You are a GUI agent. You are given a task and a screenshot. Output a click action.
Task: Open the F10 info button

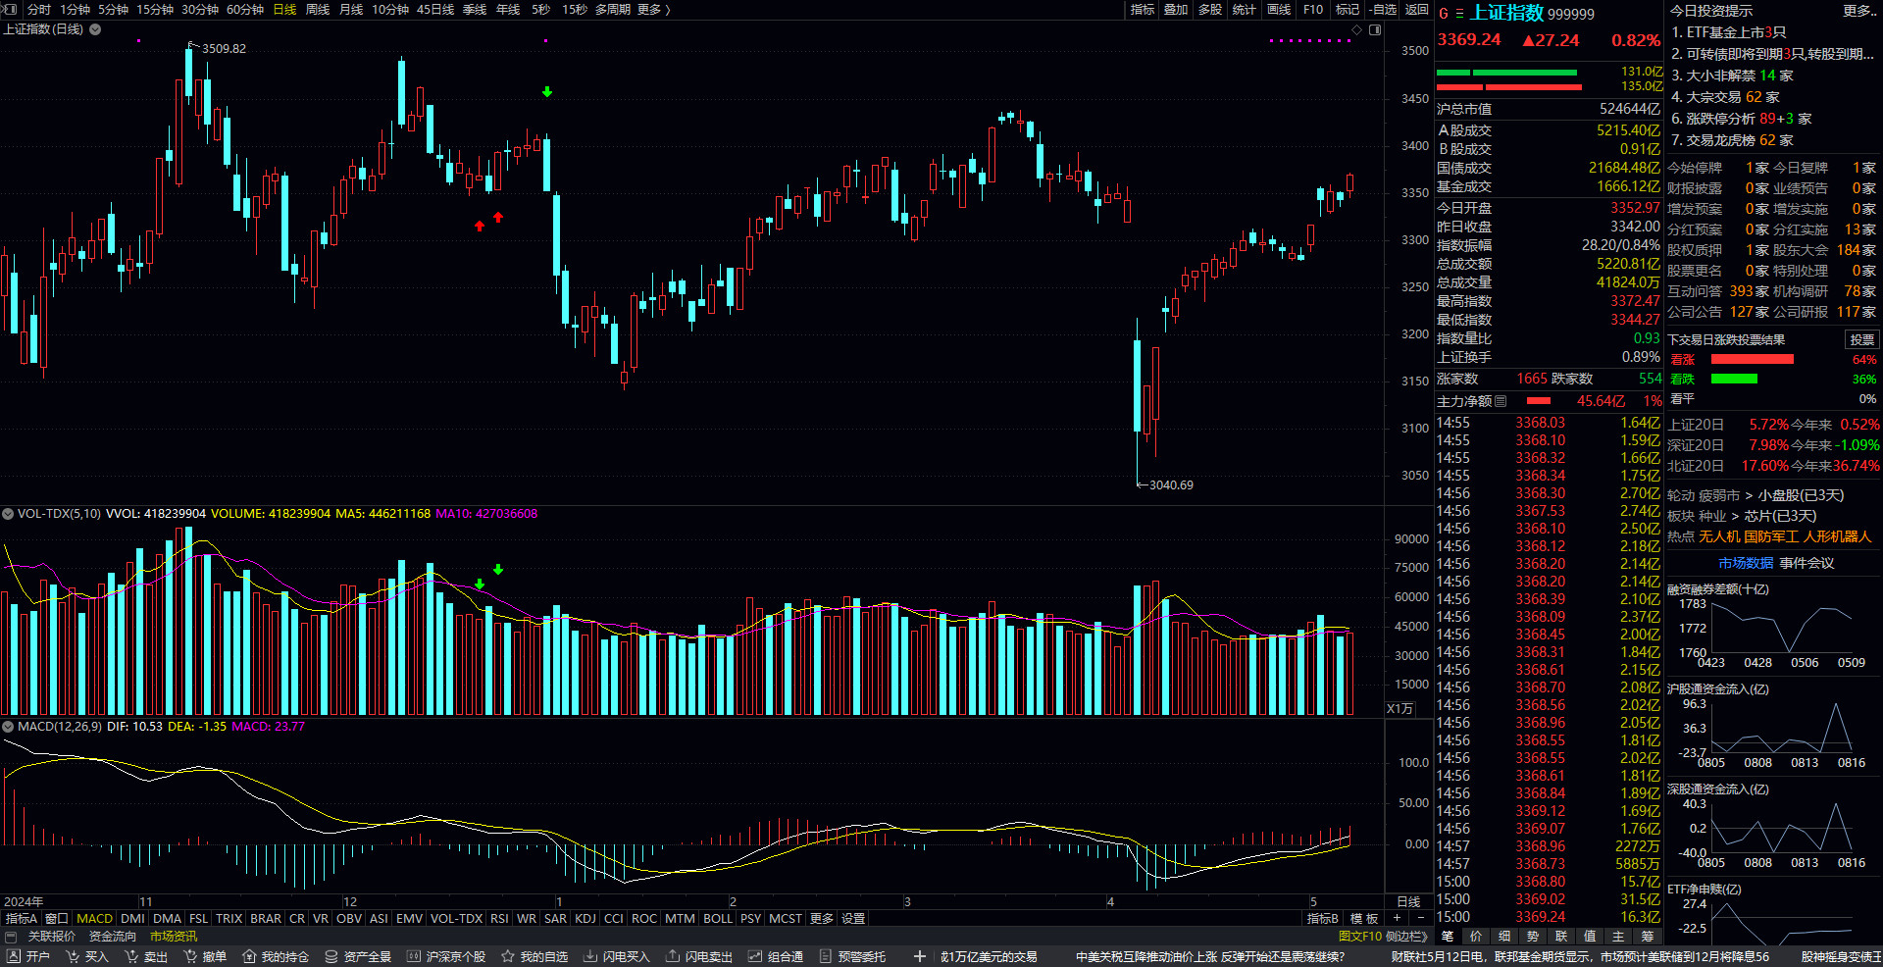coord(1313,10)
